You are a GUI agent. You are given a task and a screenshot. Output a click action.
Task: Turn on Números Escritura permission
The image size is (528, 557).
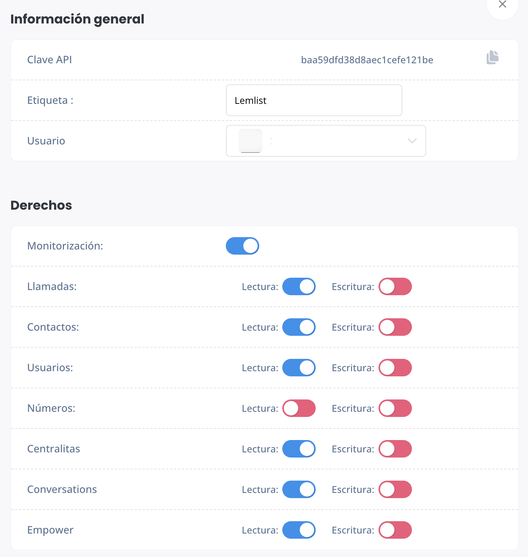click(395, 408)
